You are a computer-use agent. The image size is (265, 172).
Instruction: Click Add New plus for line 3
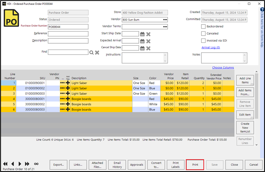coord(68,94)
